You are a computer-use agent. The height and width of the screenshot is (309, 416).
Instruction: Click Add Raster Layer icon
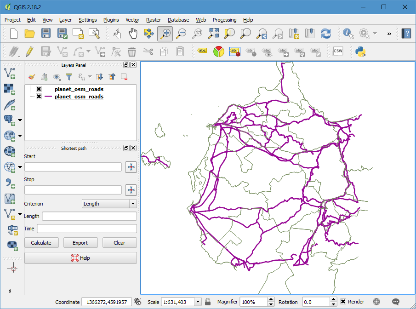pyautogui.click(x=10, y=89)
